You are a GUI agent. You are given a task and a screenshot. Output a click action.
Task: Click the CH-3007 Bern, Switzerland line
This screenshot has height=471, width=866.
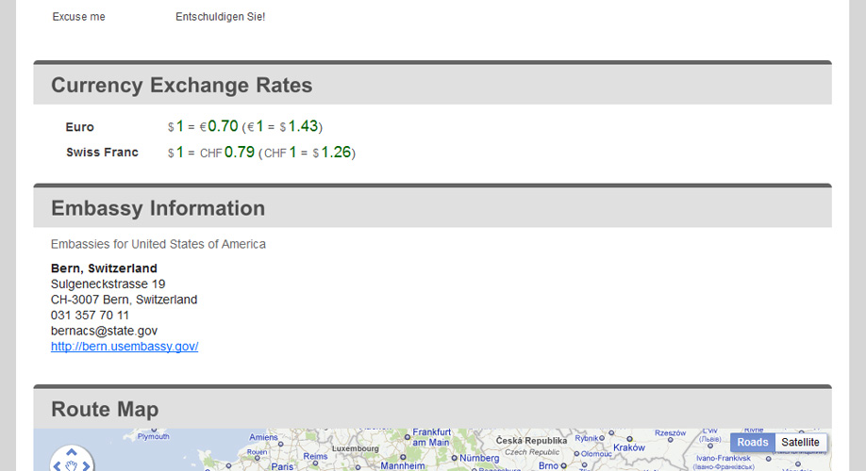click(124, 300)
